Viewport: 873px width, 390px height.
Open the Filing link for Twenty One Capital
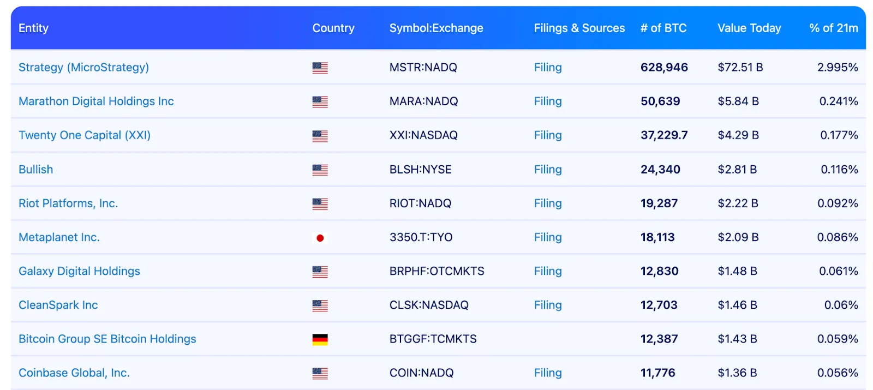point(547,135)
